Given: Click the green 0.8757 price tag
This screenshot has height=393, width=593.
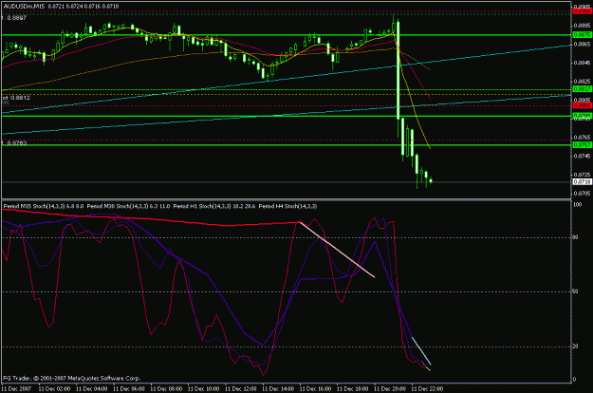Looking at the screenshot, I should coord(582,145).
